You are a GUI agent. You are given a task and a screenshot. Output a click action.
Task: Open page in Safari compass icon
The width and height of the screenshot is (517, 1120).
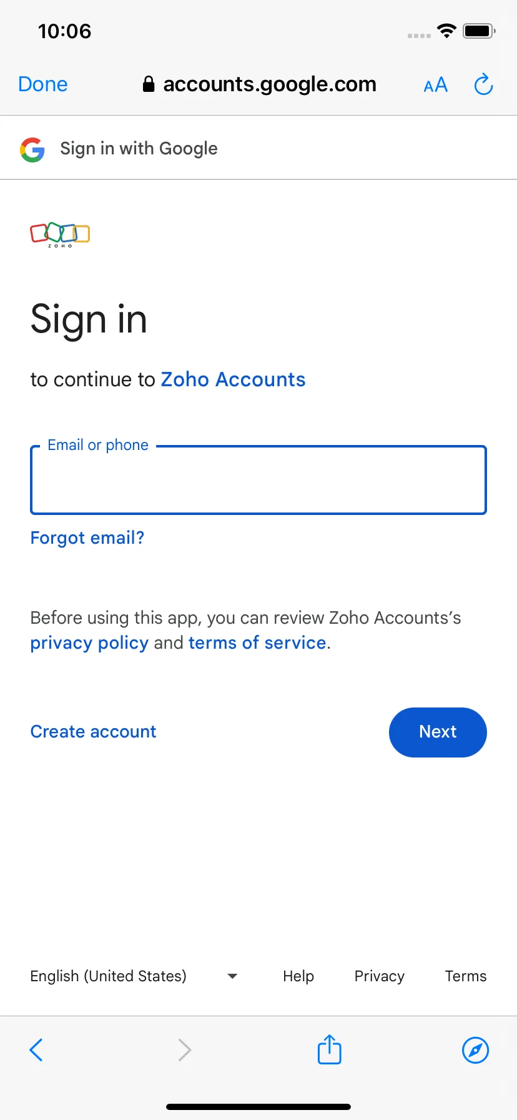475,1050
